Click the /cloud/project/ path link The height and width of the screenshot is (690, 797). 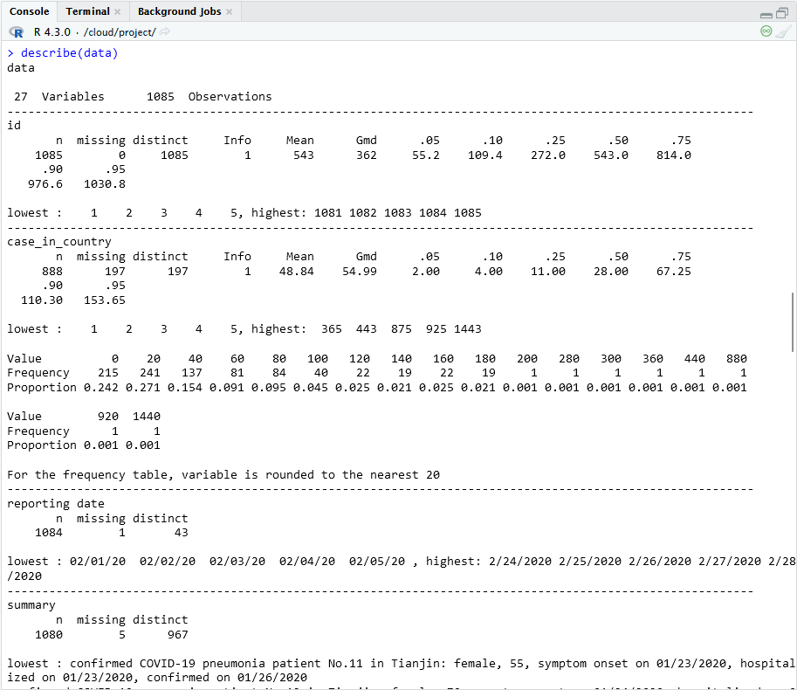tap(120, 31)
